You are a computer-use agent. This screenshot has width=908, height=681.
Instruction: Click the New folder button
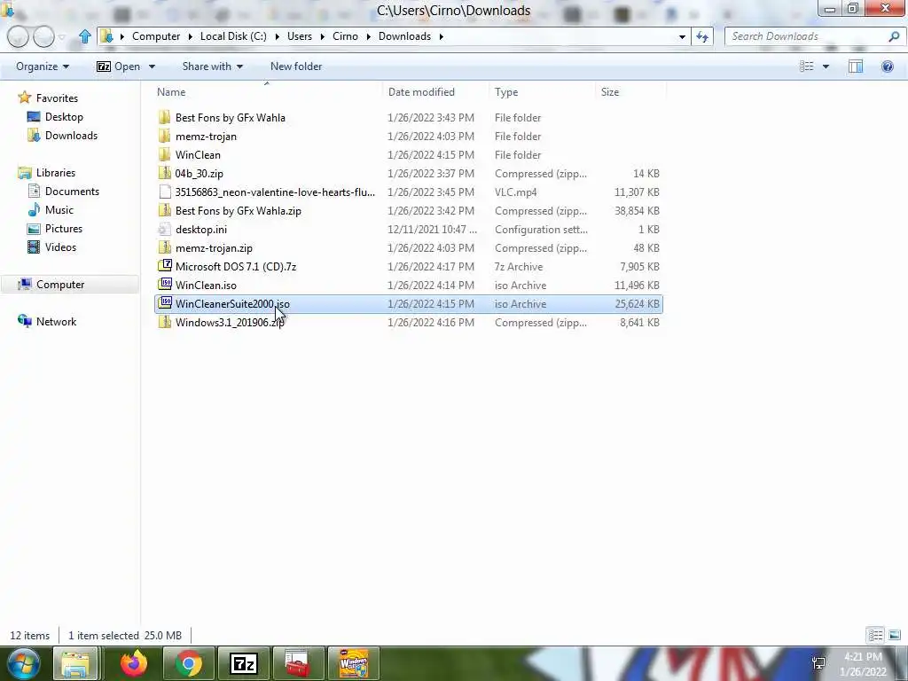[x=296, y=67]
